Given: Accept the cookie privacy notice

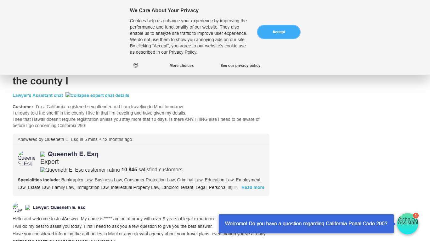Looking at the screenshot, I should tap(279, 32).
